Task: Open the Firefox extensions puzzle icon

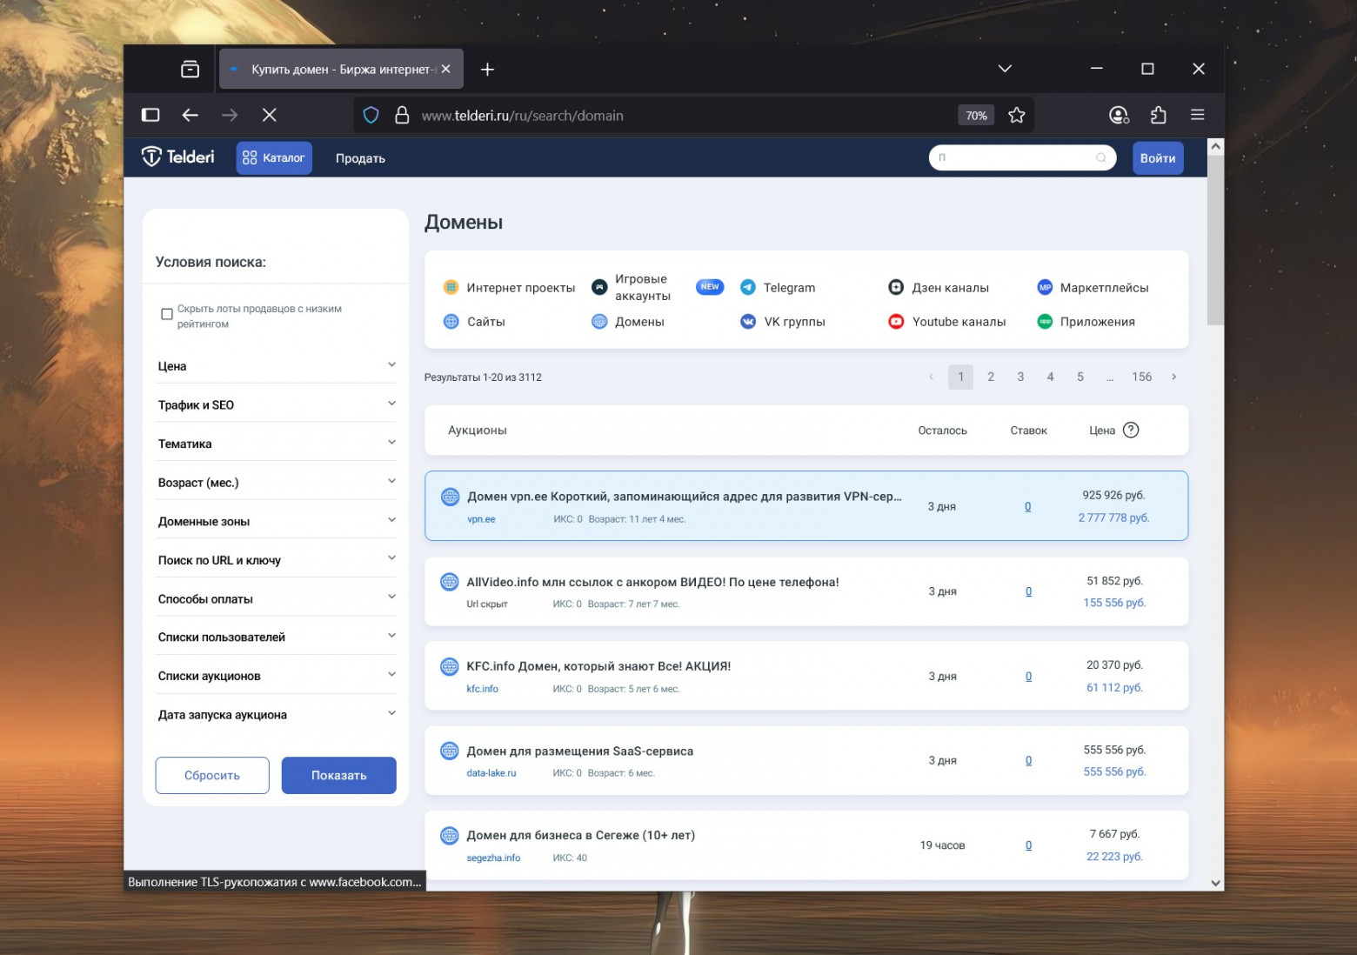Action: [1158, 116]
